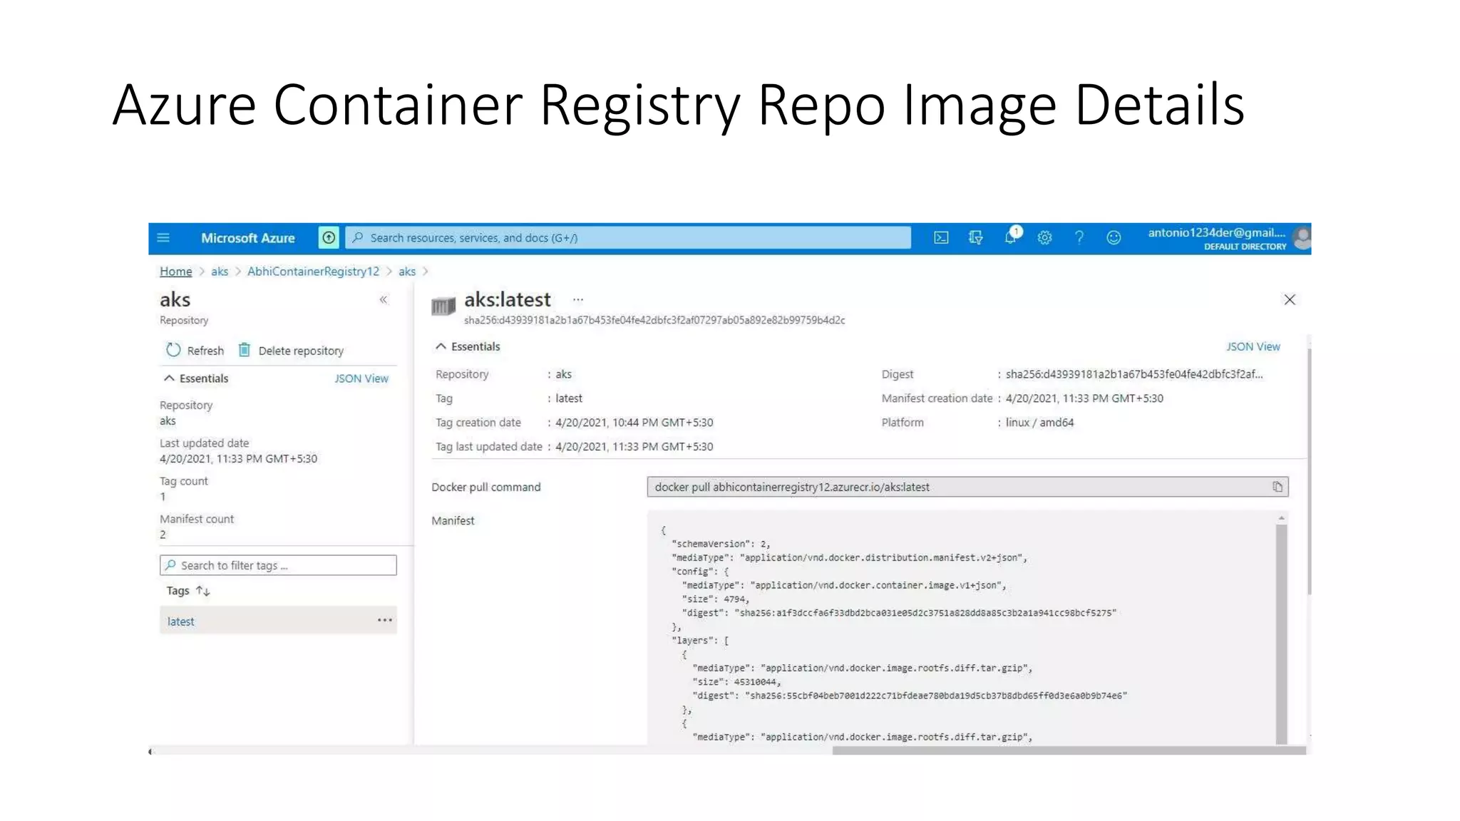Click the container image icon beside aks:latest
Viewport: 1460px width, 821px height.
443,306
